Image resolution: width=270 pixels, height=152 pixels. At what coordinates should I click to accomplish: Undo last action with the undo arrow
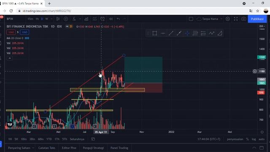[118, 19]
